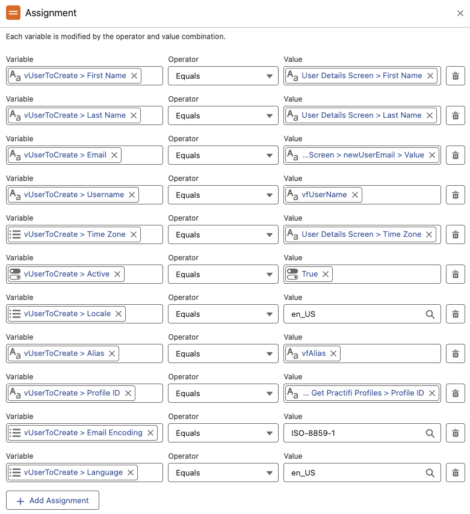Remove the Language assignment row via trash icon
Image resolution: width=470 pixels, height=514 pixels.
[x=455, y=473]
